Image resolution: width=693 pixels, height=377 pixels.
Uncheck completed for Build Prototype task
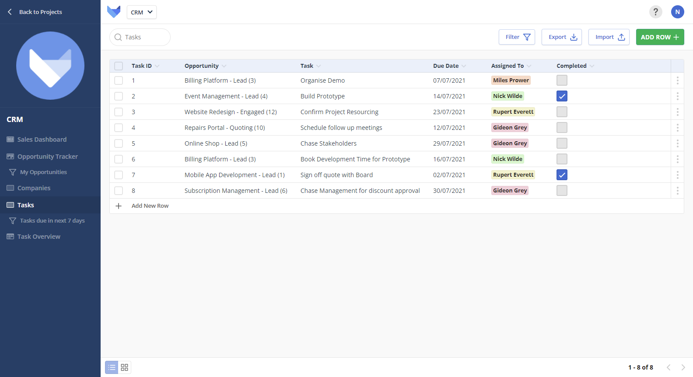tap(562, 96)
